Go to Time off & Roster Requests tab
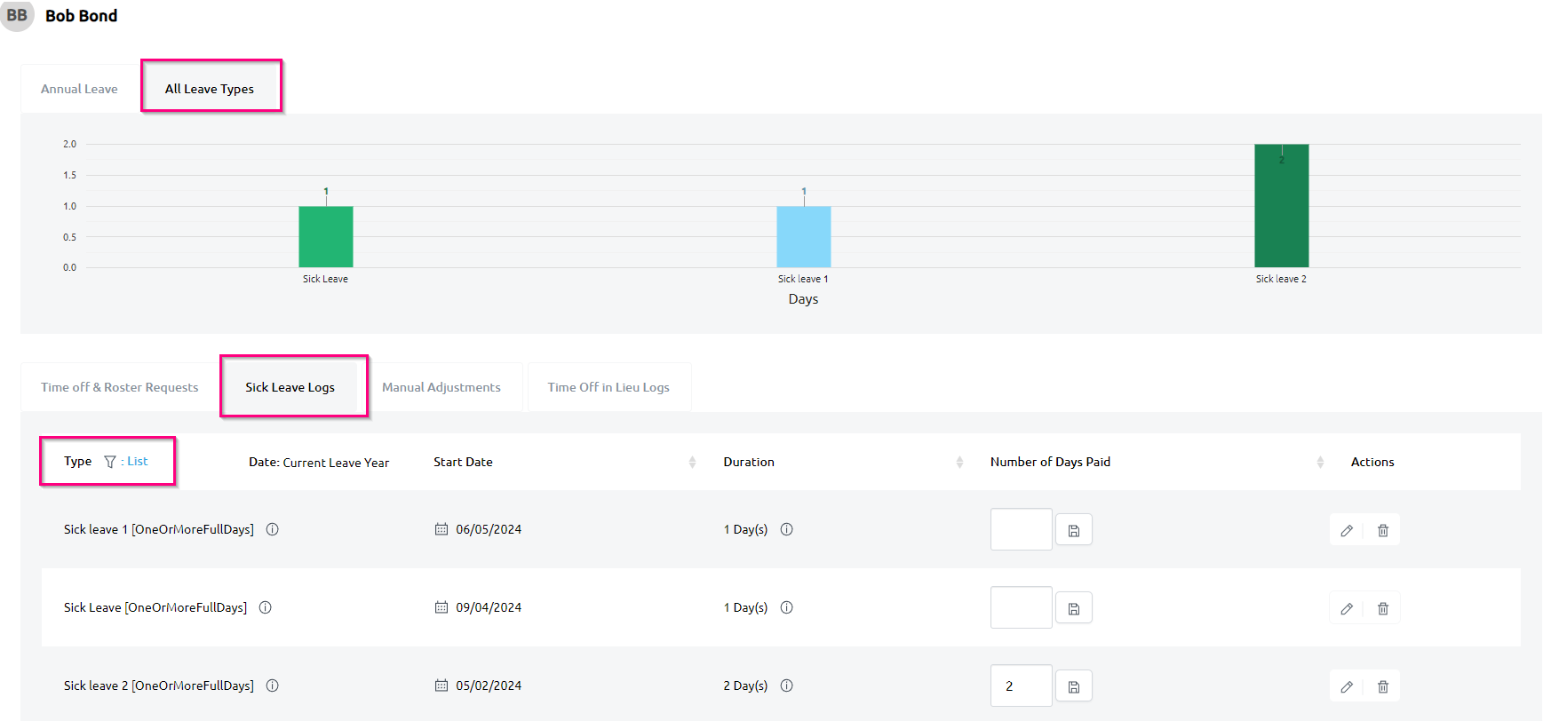The image size is (1543, 721). (119, 387)
